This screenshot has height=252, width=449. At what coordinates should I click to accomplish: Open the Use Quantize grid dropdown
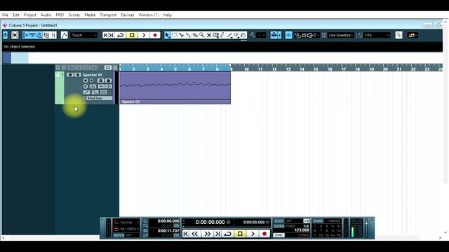coord(340,35)
